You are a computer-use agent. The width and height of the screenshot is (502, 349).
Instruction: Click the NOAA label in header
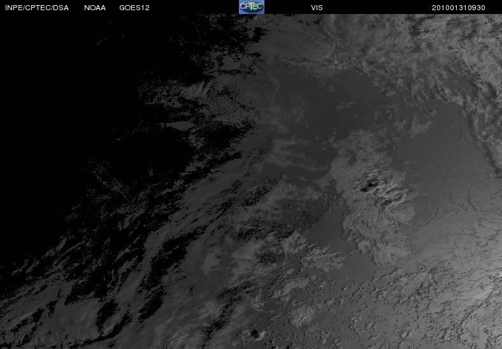tap(95, 8)
